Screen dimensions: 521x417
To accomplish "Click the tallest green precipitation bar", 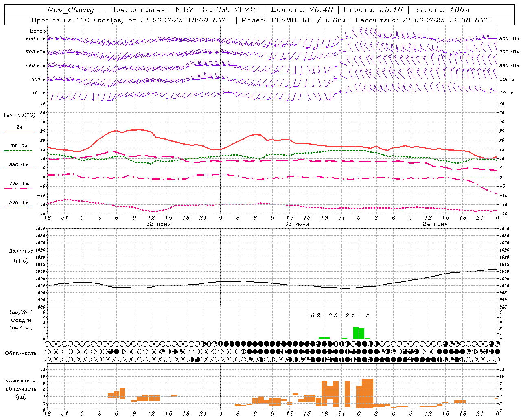I will tap(356, 333).
